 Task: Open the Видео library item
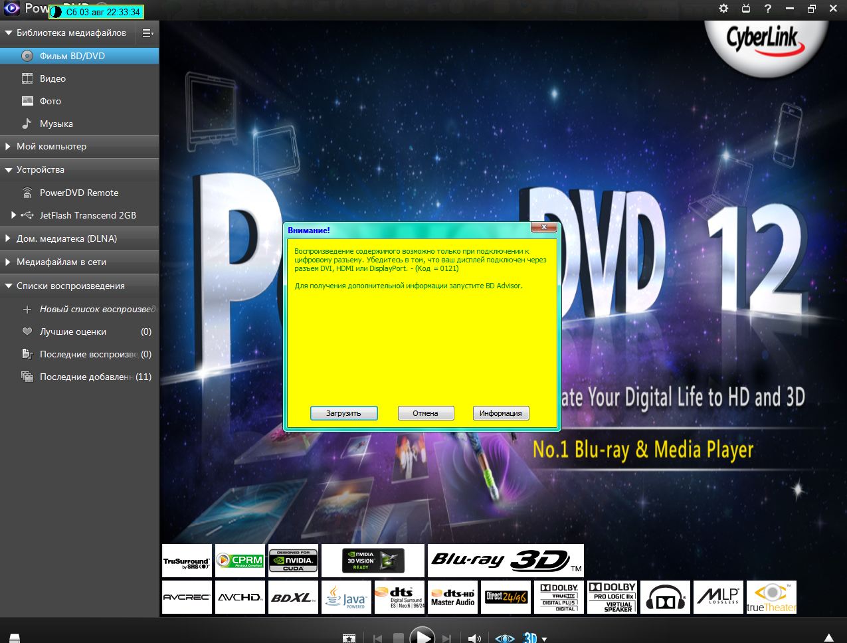click(x=52, y=78)
